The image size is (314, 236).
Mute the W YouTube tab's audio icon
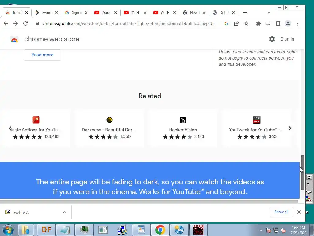[168, 12]
